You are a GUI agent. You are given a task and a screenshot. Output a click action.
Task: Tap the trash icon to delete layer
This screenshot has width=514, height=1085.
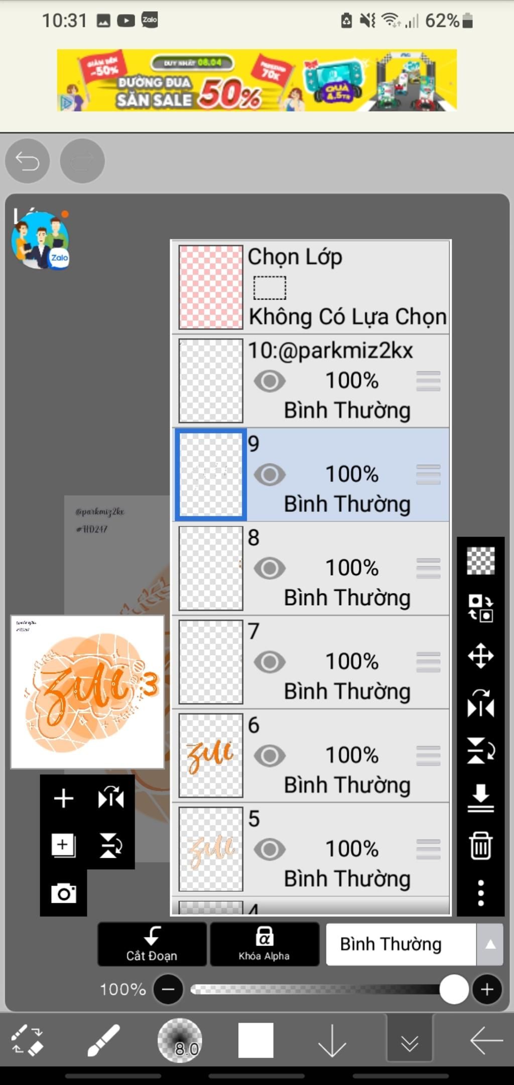click(x=480, y=846)
